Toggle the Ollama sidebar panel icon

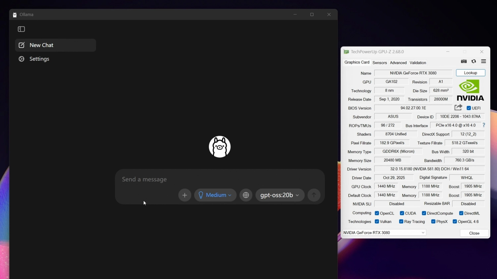21,29
